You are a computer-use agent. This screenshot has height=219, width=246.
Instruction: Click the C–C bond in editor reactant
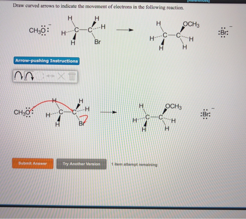click(67, 112)
